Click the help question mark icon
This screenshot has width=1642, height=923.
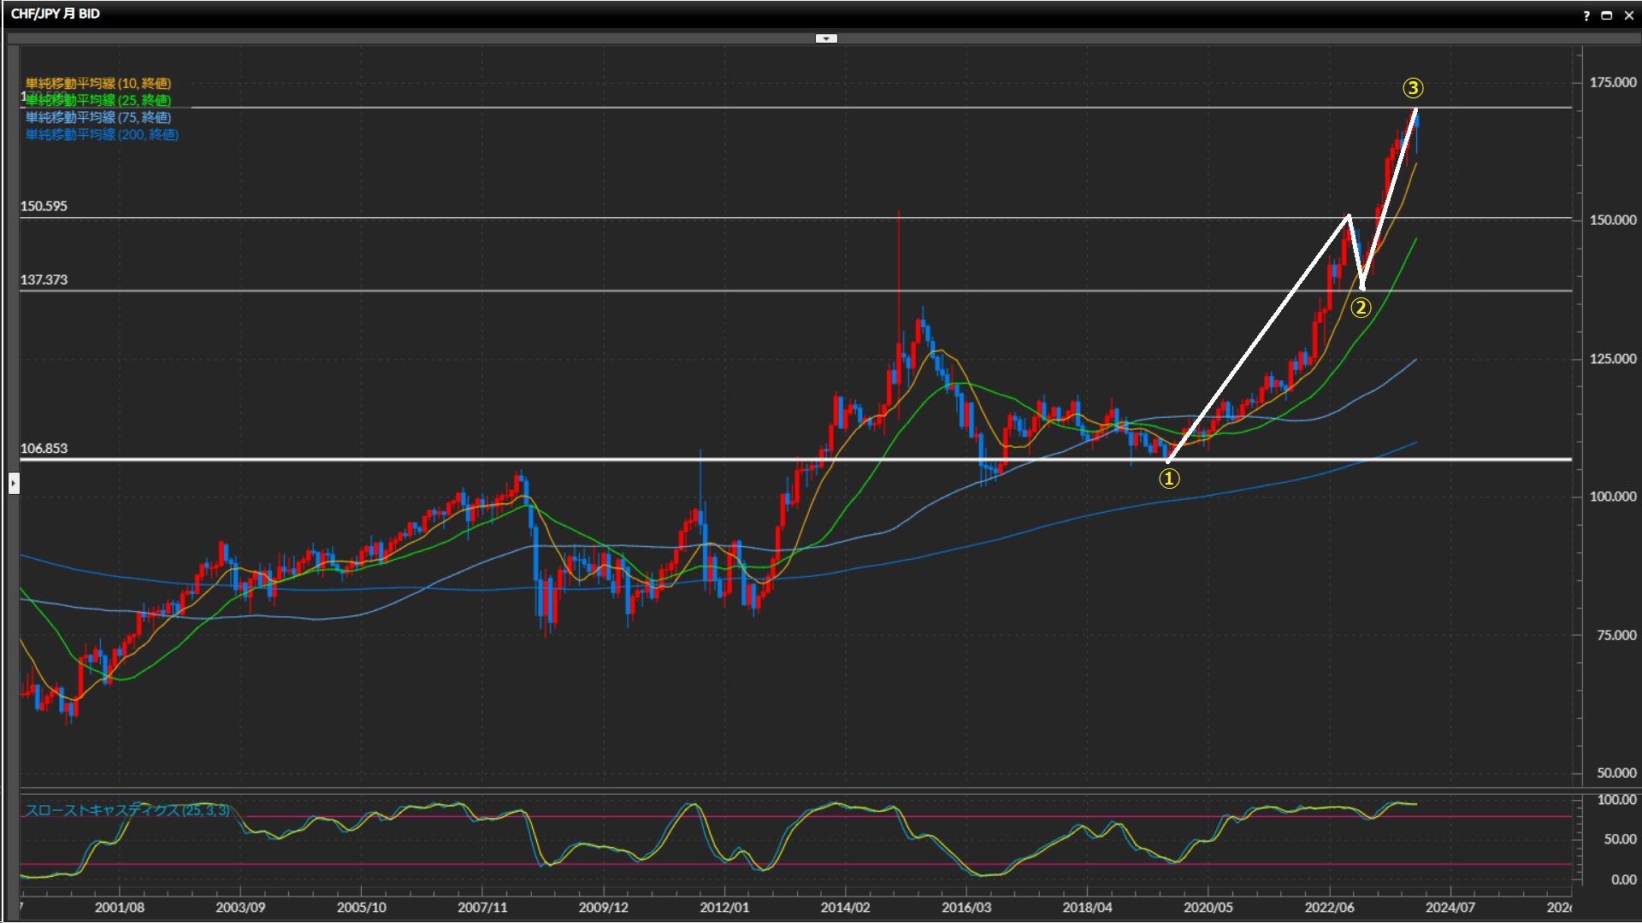(1586, 15)
